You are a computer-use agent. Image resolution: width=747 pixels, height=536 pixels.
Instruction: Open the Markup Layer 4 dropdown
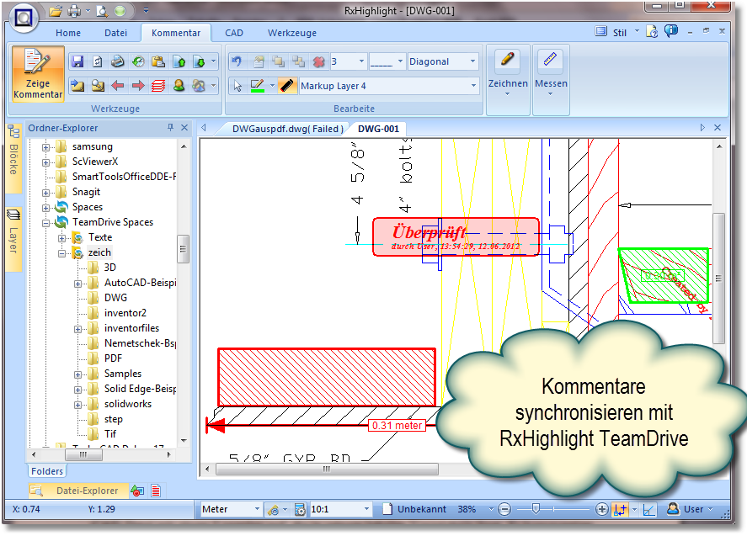pyautogui.click(x=473, y=86)
